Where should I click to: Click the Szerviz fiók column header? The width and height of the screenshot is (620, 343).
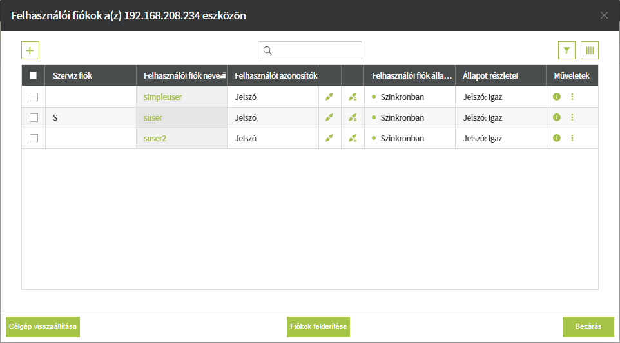click(x=73, y=75)
